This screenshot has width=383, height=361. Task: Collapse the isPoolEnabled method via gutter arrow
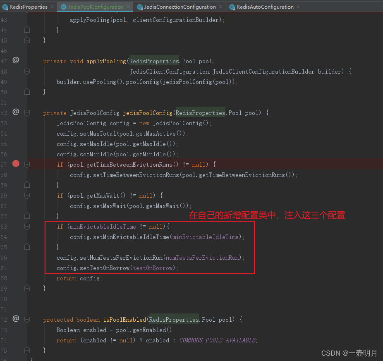[27, 319]
